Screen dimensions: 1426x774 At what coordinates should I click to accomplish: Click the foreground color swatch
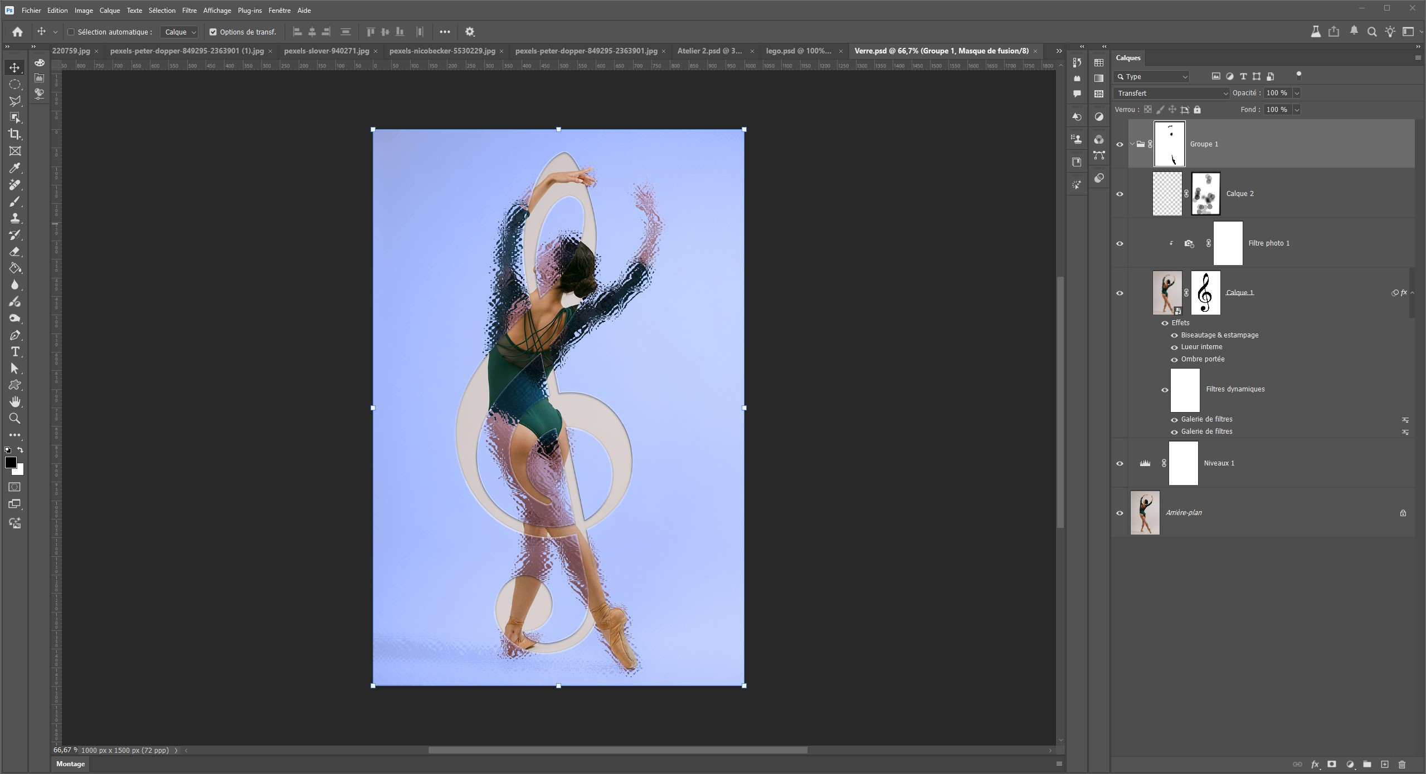11,463
